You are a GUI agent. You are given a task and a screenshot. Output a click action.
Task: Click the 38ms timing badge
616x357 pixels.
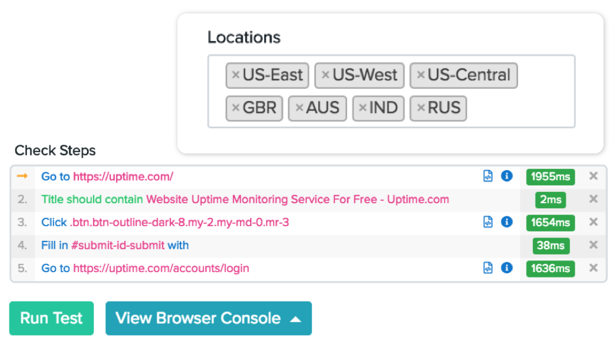coord(551,246)
